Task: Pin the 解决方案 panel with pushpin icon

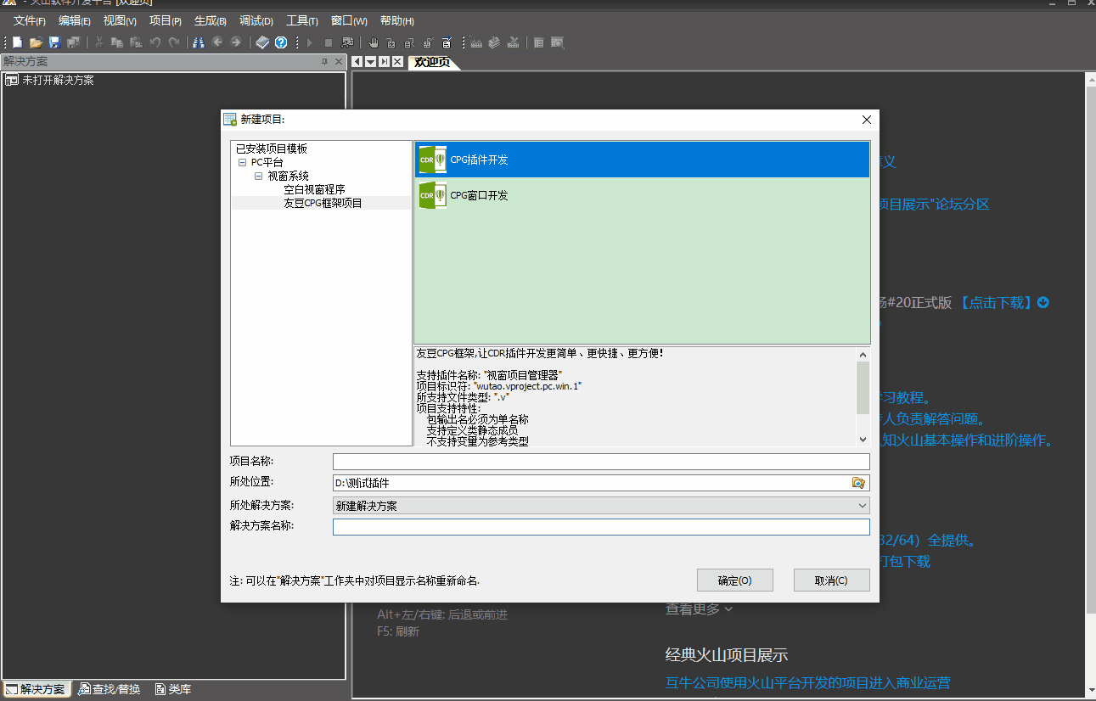Action: click(x=324, y=62)
